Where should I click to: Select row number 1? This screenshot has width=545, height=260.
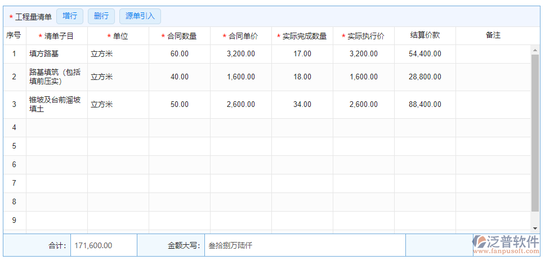point(14,54)
